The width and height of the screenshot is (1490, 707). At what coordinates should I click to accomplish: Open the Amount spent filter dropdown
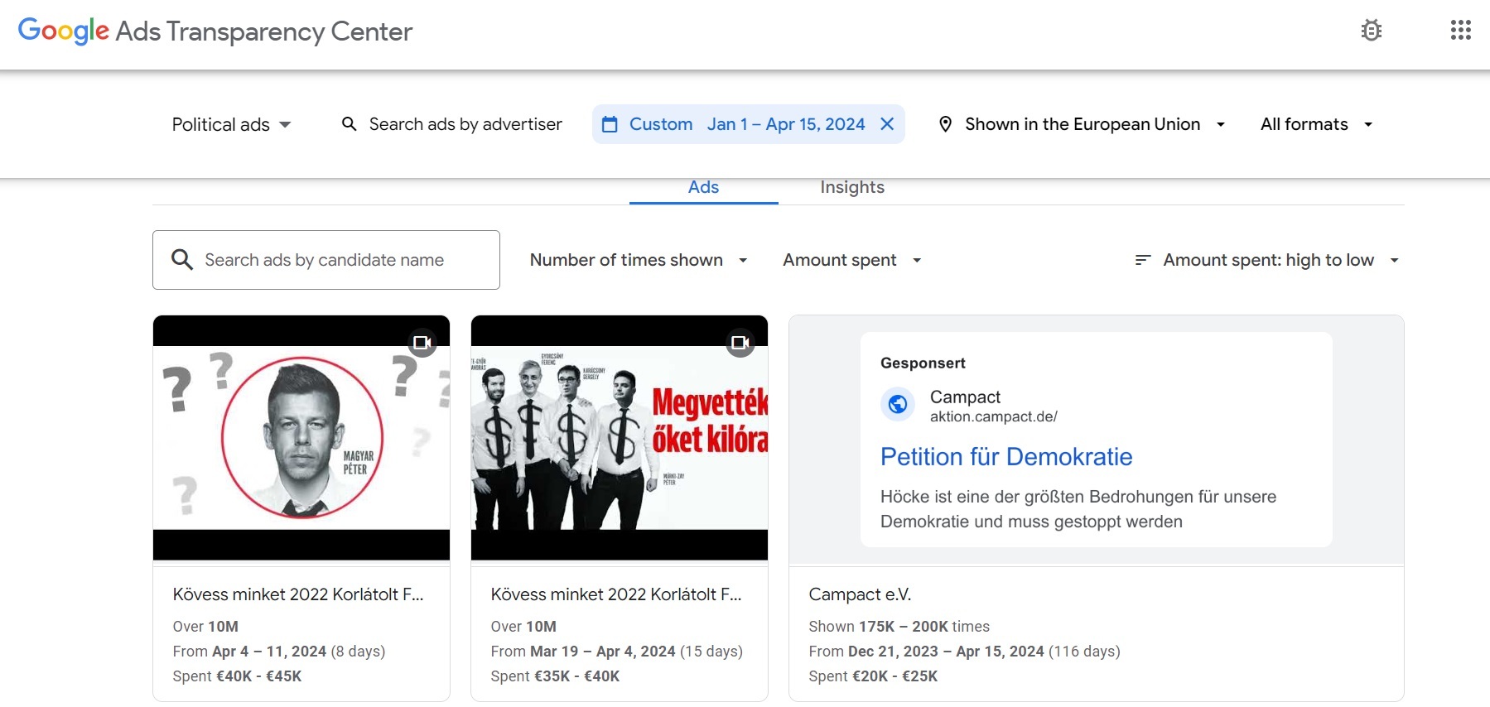(x=852, y=260)
